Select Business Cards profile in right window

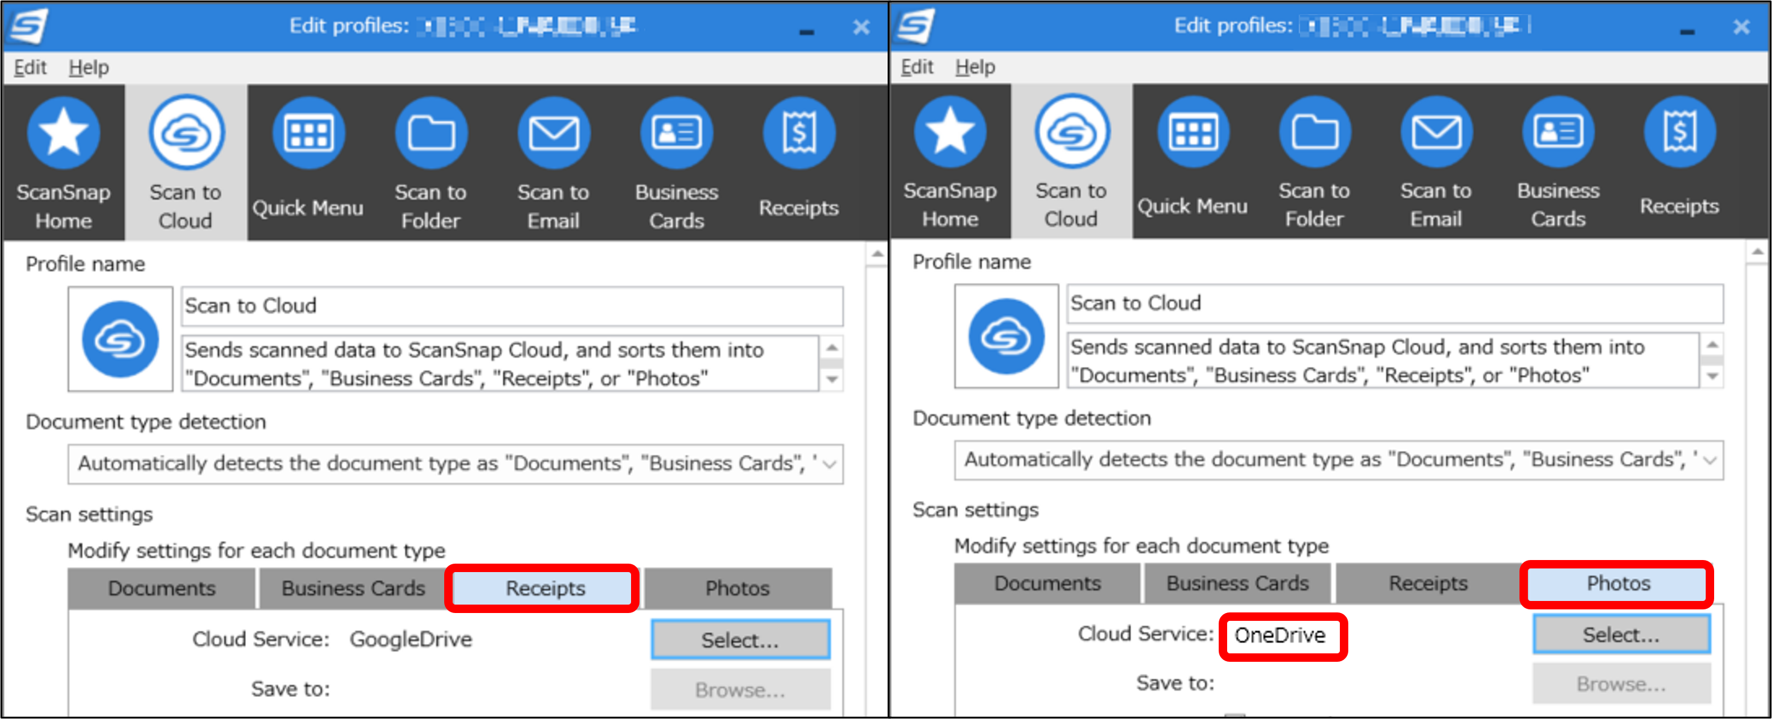1558,162
